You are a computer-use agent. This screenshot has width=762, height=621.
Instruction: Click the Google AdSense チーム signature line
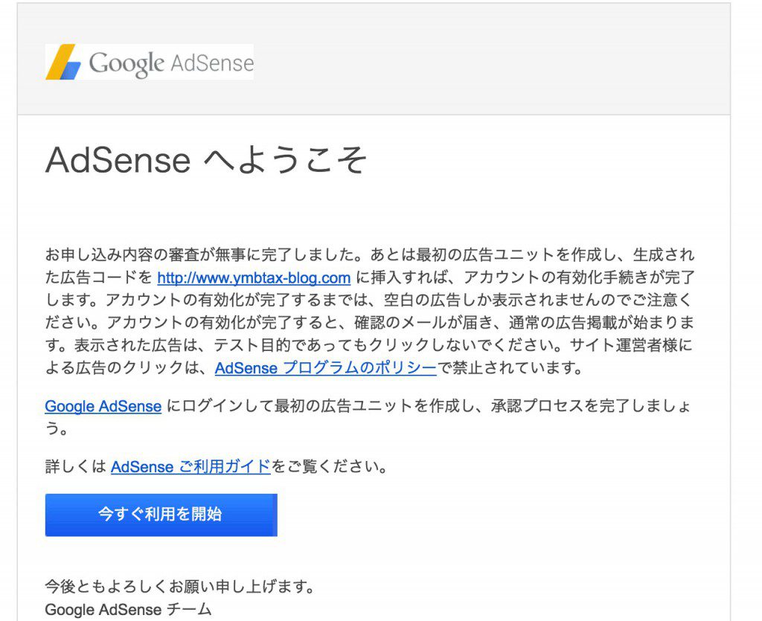[128, 609]
